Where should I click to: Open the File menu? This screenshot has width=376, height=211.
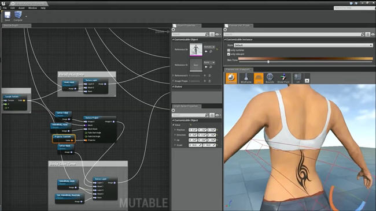(x=5, y=8)
